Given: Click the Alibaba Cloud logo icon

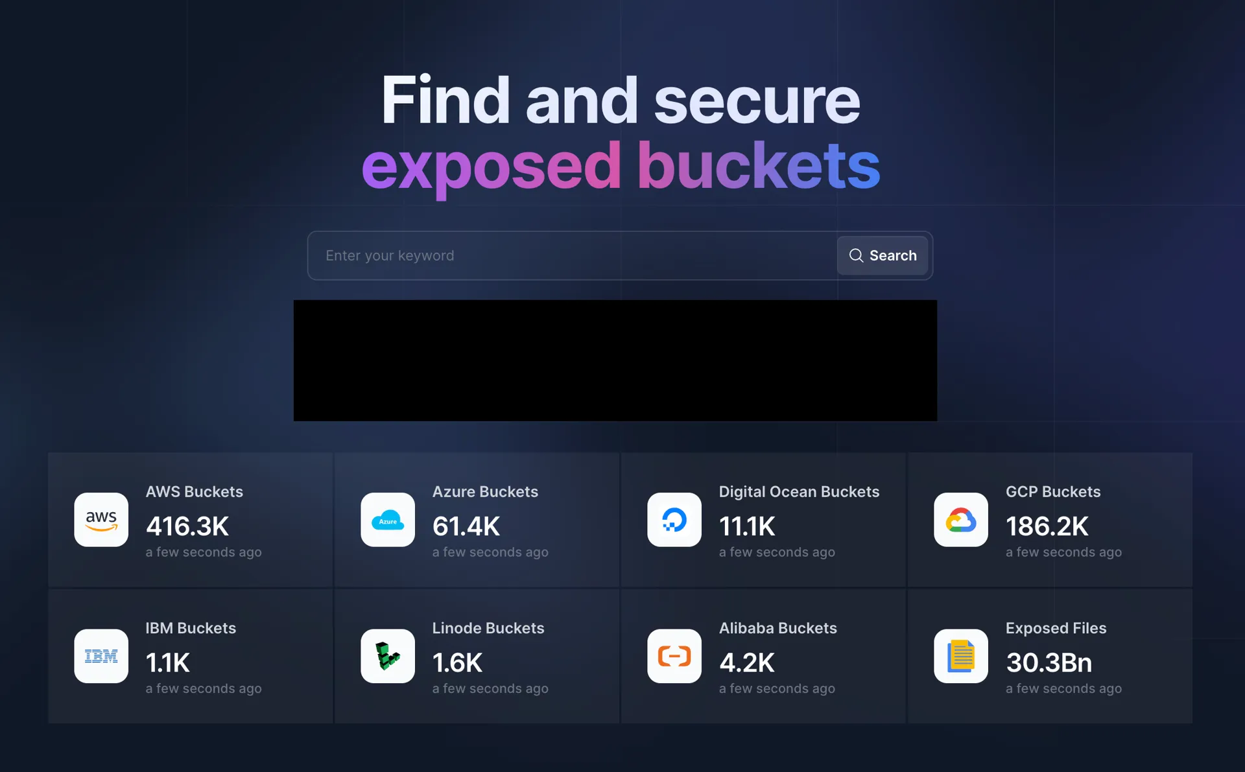Looking at the screenshot, I should coord(674,656).
